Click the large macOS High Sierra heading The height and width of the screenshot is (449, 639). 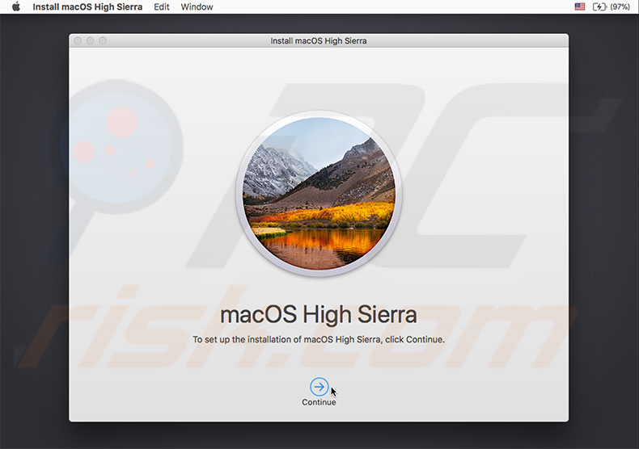pyautogui.click(x=319, y=314)
